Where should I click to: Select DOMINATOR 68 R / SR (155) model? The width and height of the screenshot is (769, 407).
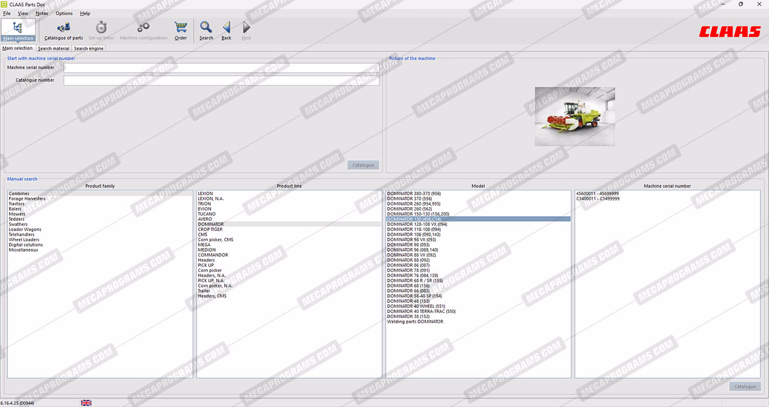pos(479,281)
